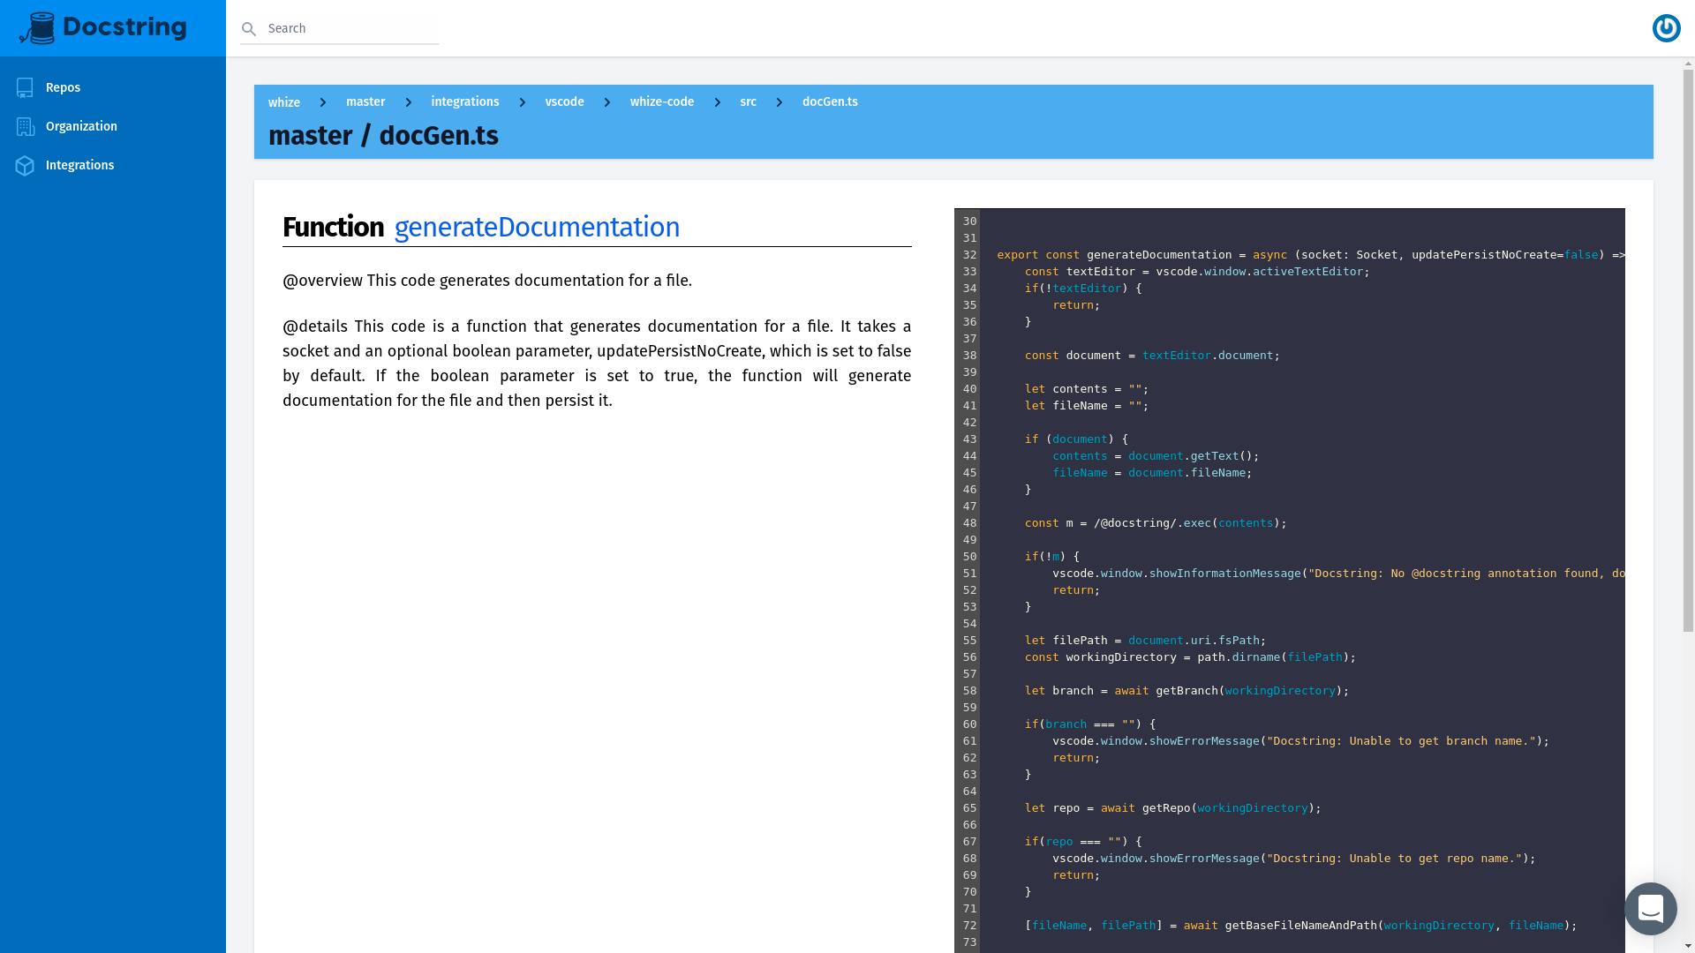1695x953 pixels.
Task: Navigate to integrations breadcrumb
Action: [x=465, y=101]
